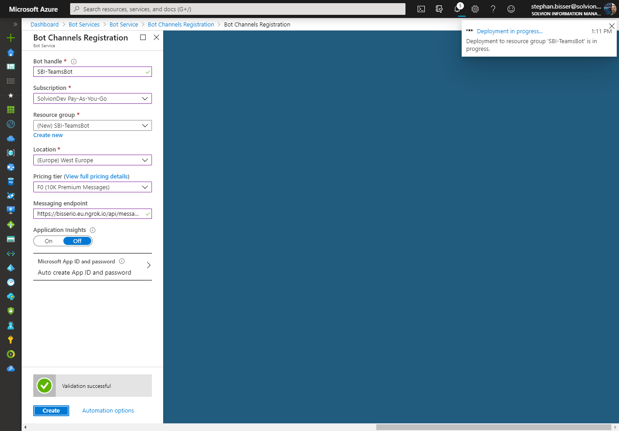The width and height of the screenshot is (619, 431).
Task: Click the scroll right arrow
Action: 615,427
